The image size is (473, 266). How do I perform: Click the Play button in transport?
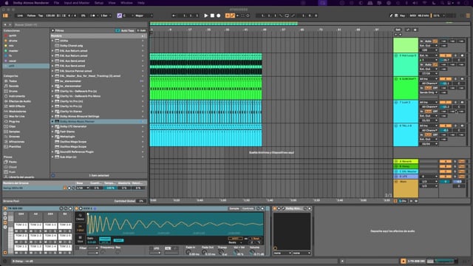point(205,16)
